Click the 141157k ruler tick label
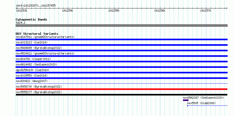 (206, 11)
